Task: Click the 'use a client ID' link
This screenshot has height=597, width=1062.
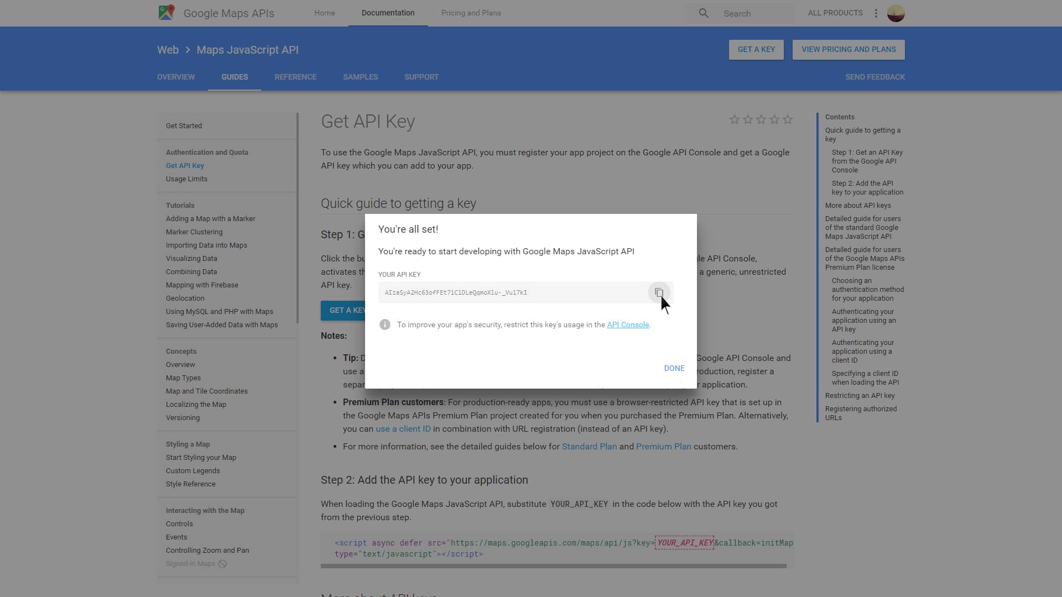Action: coord(403,429)
